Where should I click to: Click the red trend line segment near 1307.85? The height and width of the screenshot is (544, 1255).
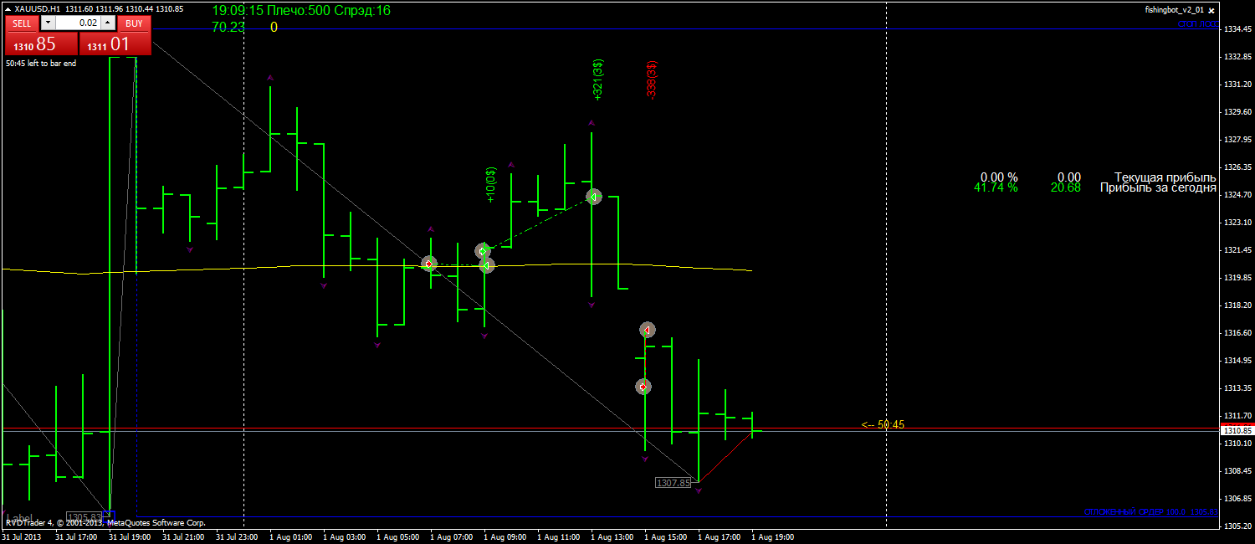[727, 457]
